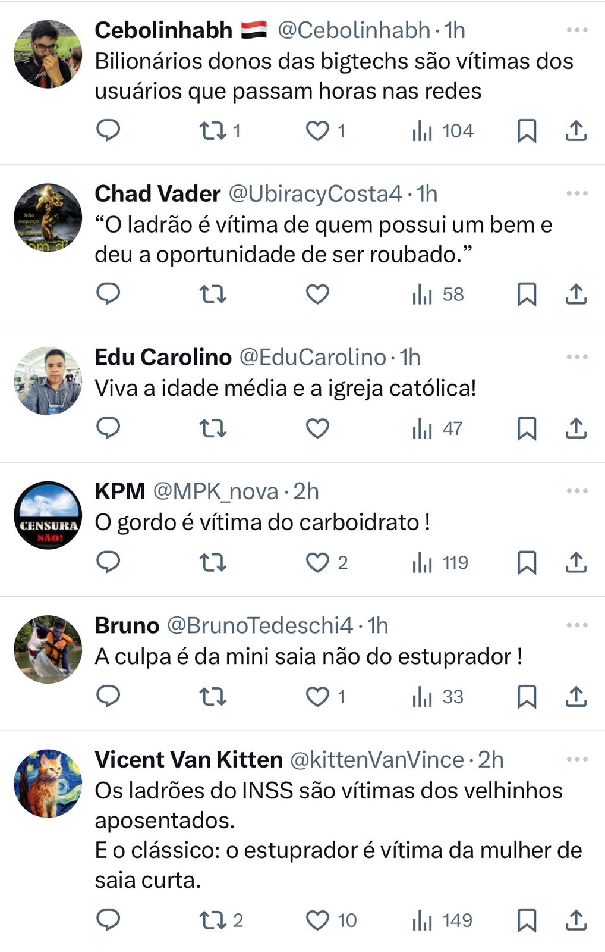Bookmark Edu Carolino's tweet

[x=527, y=428]
